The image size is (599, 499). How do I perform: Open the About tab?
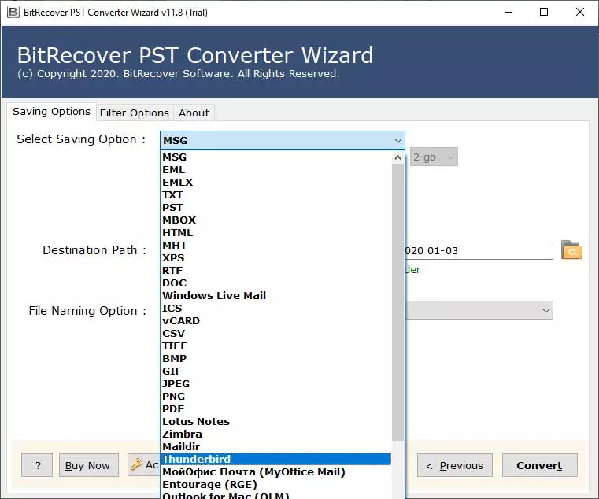(194, 113)
